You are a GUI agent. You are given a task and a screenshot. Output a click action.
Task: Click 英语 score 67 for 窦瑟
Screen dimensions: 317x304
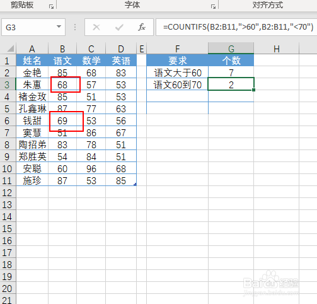121,132
